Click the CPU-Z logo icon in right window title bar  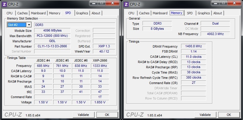click(x=127, y=4)
